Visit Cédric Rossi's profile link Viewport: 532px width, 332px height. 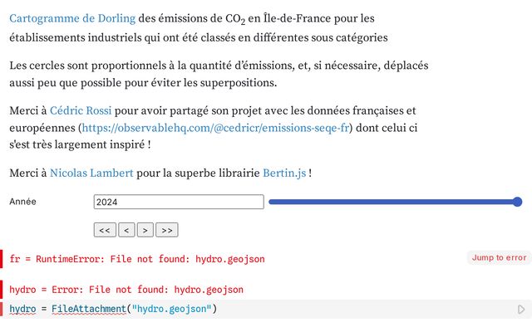coord(80,110)
